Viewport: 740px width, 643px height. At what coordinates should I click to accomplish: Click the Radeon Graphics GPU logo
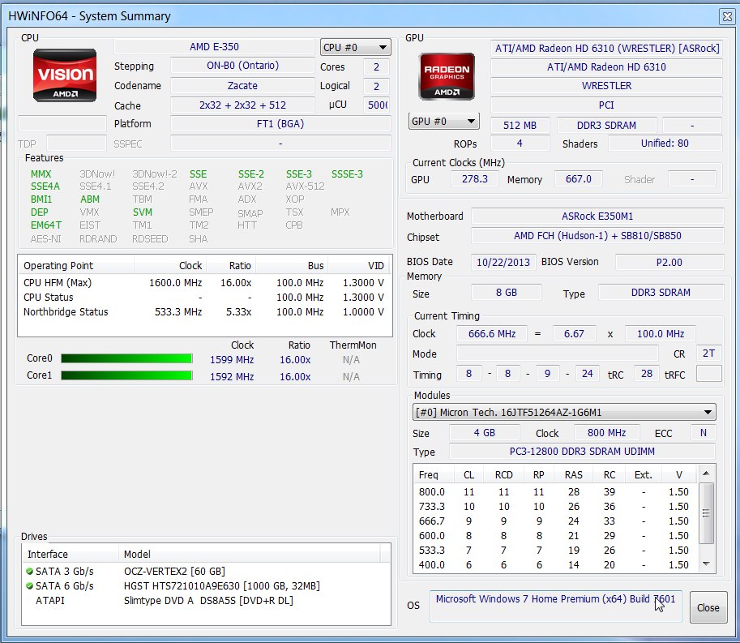point(447,76)
